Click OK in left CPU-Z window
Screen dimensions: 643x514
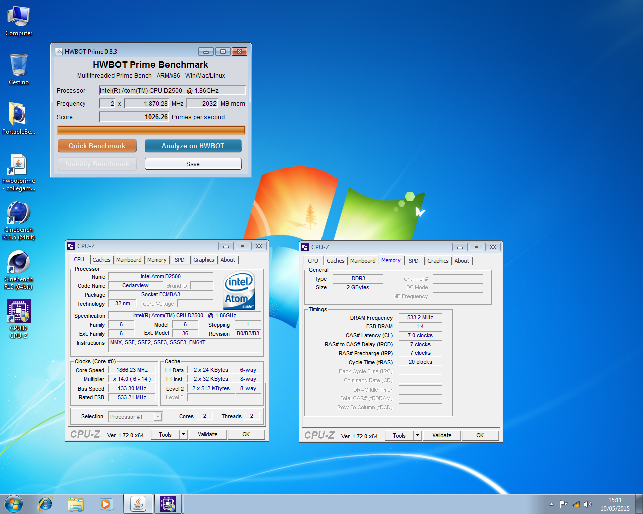click(x=246, y=434)
